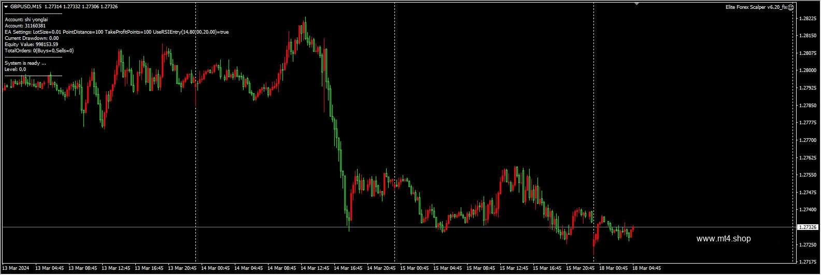This screenshot has height=275, width=821.
Task: Click the 1.28000 price scale label
Action: point(808,70)
